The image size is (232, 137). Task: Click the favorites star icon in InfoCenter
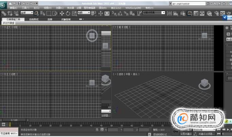tap(224, 4)
